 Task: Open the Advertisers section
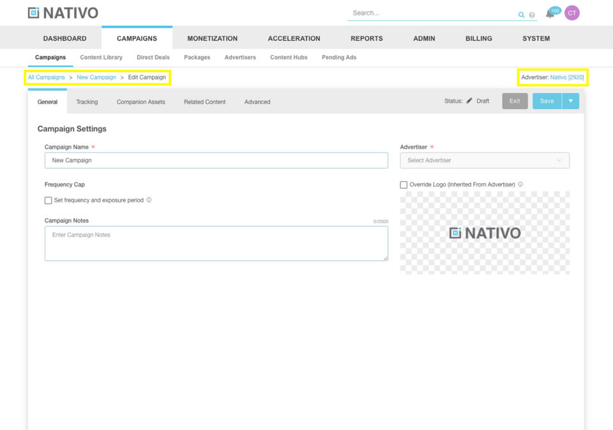(x=240, y=57)
